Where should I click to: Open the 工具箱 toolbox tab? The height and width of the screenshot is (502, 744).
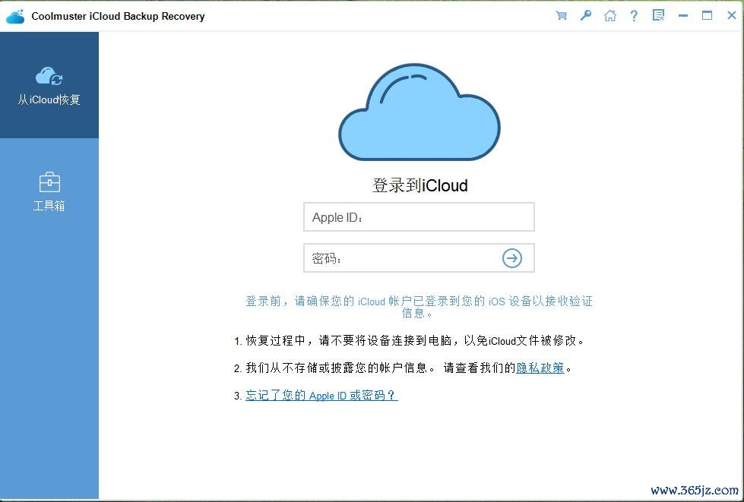(49, 192)
